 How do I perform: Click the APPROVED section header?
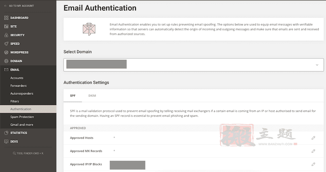(78, 128)
